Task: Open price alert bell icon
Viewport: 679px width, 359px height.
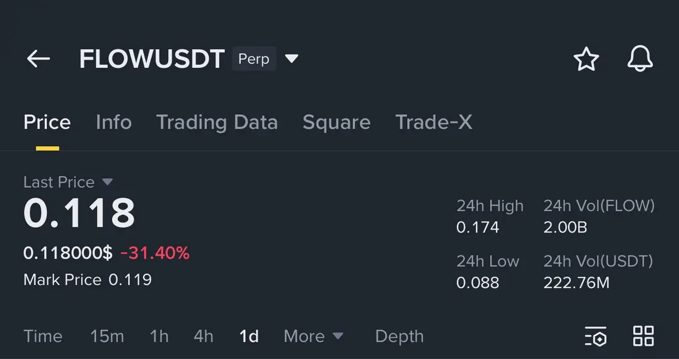Action: pyautogui.click(x=640, y=59)
